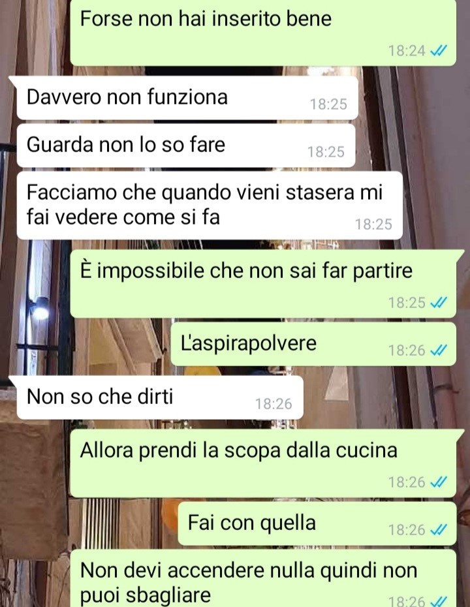Select the 'Davvero non funziona' message bubble
This screenshot has height=607, width=470.
187,97
